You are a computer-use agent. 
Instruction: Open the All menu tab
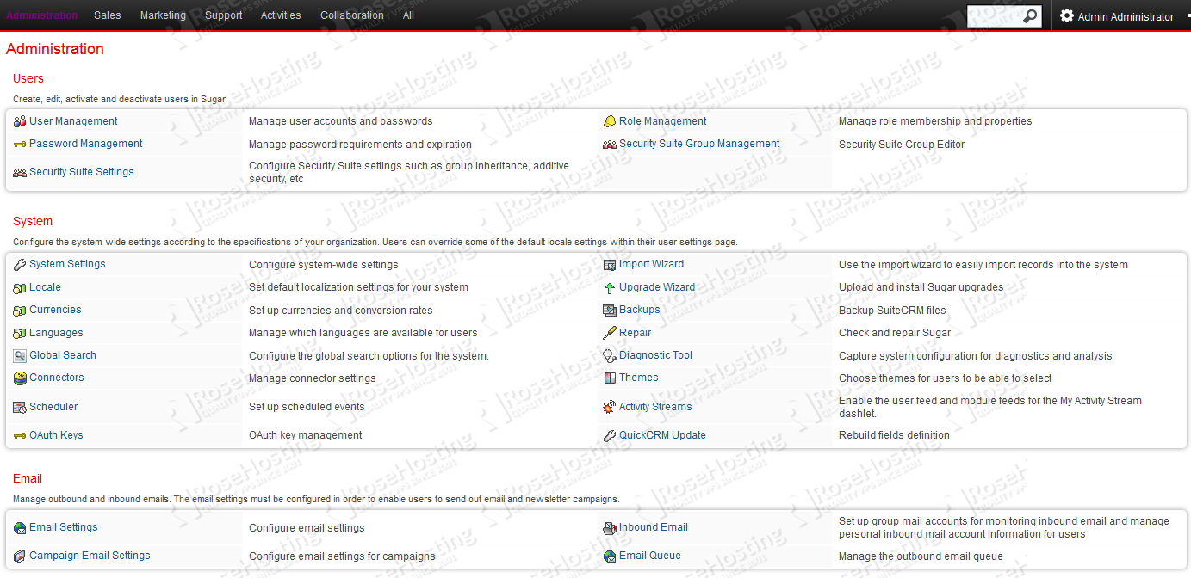[408, 15]
